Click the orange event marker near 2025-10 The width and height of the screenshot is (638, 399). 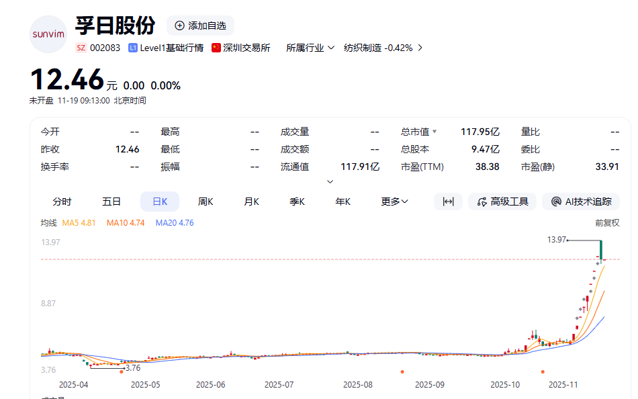click(x=543, y=371)
